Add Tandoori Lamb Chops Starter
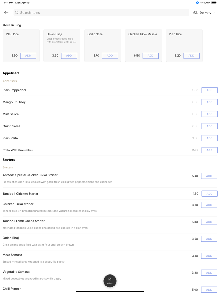Image resolution: width=220 pixels, height=294 pixels. pos(209,222)
